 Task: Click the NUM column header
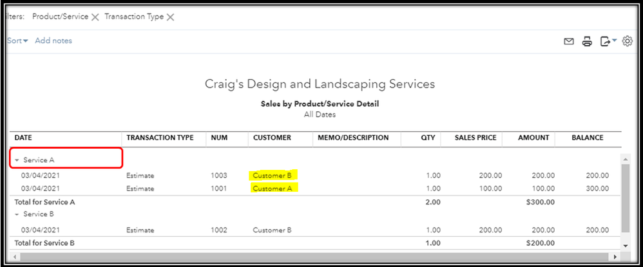coord(219,138)
